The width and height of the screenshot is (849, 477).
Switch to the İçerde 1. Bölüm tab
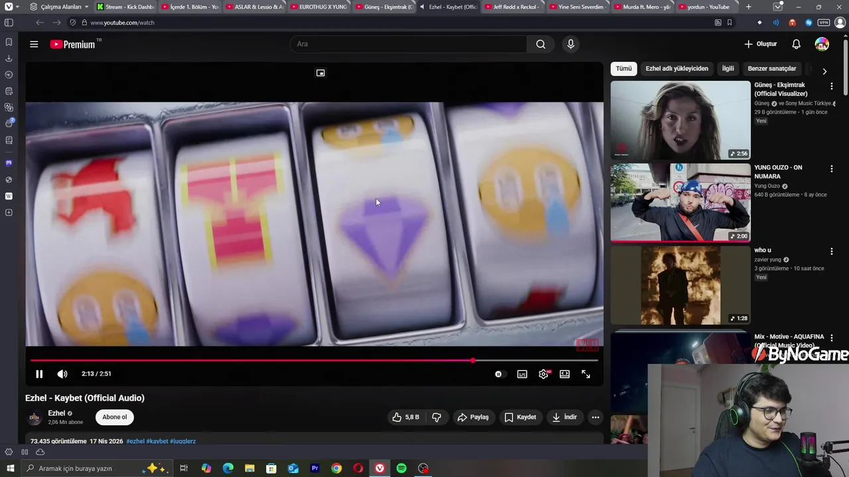pos(190,7)
